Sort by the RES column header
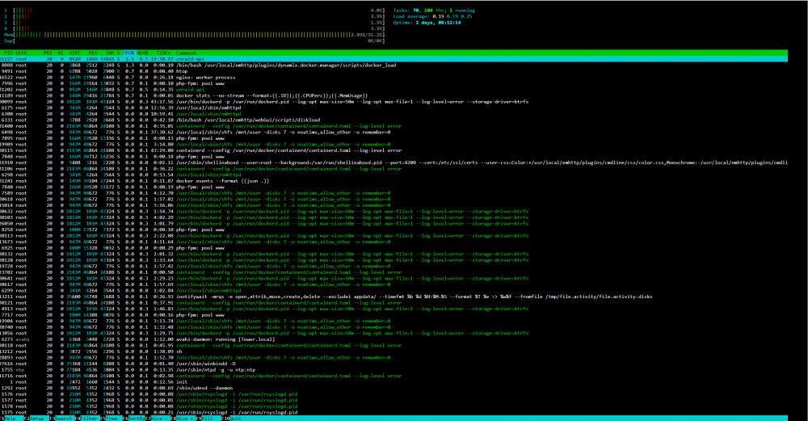The height and width of the screenshot is (421, 808). point(93,53)
